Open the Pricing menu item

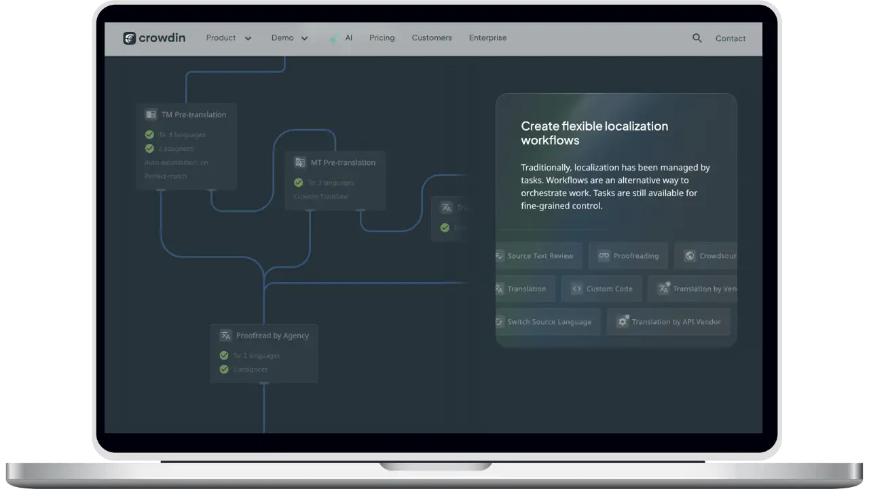click(382, 38)
